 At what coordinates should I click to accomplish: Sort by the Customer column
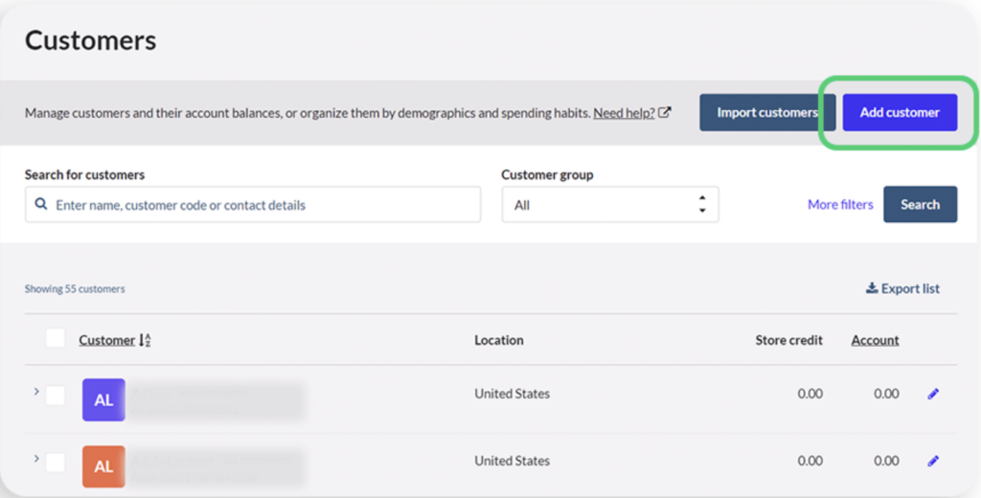107,340
